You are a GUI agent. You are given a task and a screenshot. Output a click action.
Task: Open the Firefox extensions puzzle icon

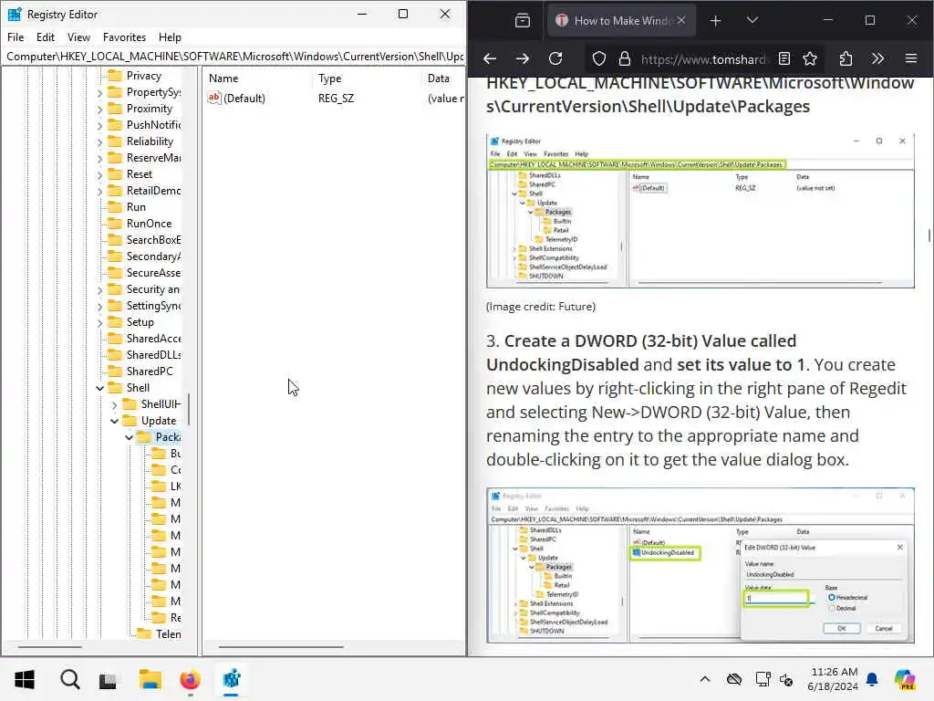tap(846, 58)
